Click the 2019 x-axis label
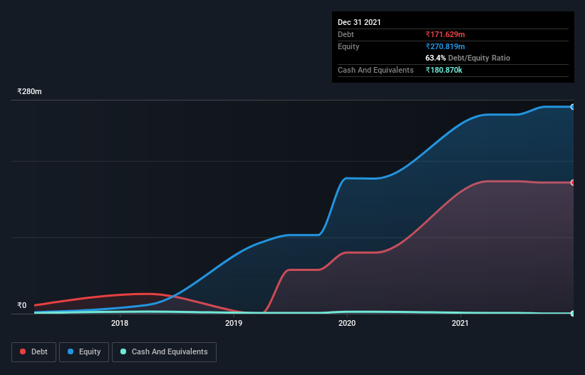 [x=234, y=323]
